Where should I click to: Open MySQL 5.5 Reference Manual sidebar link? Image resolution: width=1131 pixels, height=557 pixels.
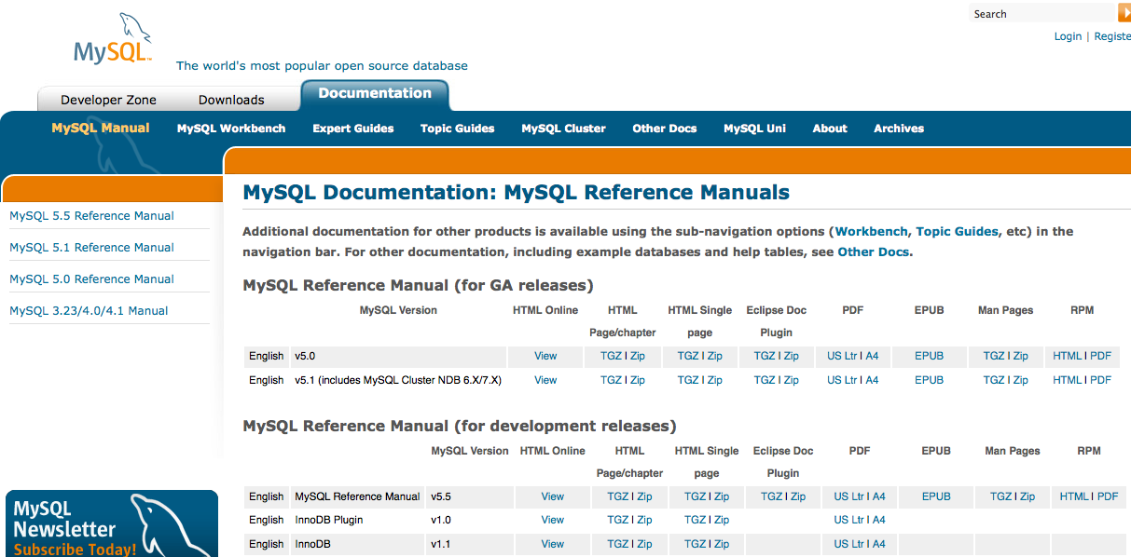pos(91,216)
